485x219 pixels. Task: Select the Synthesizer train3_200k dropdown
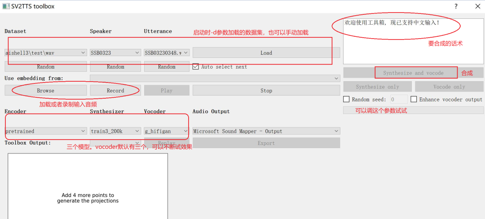115,131
